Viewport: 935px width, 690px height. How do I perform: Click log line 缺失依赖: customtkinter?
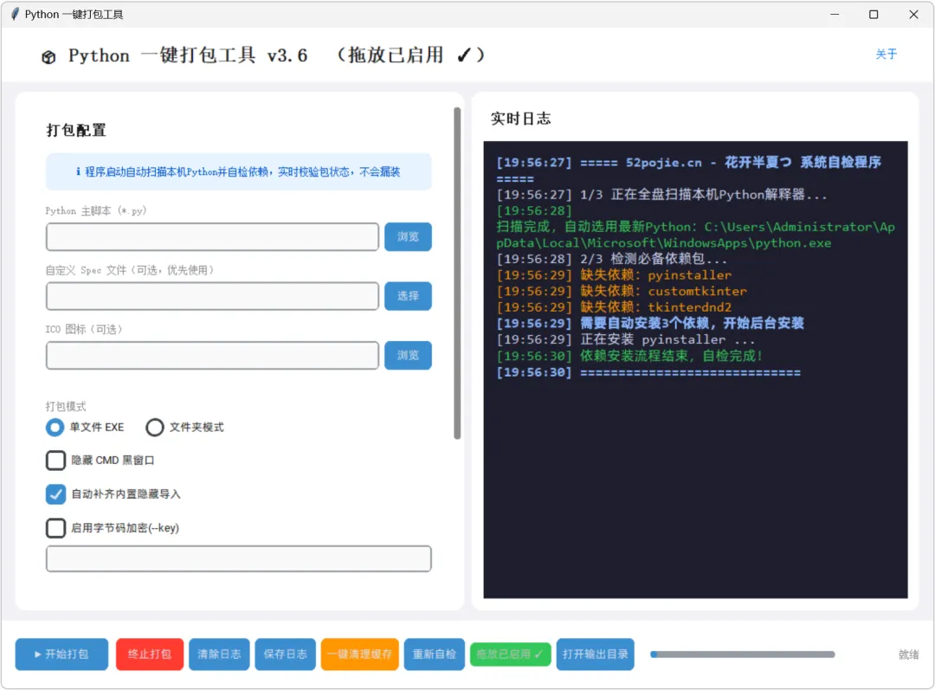click(x=622, y=291)
